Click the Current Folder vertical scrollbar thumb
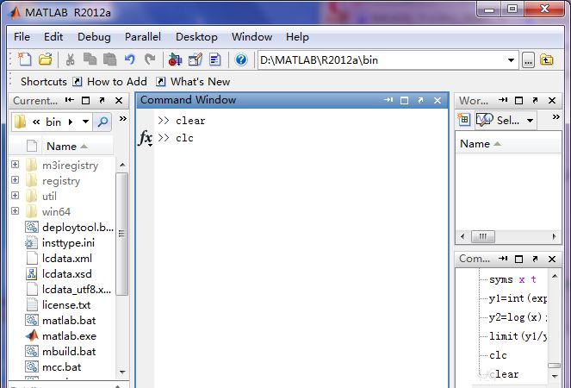This screenshot has width=571, height=388. coord(121,234)
